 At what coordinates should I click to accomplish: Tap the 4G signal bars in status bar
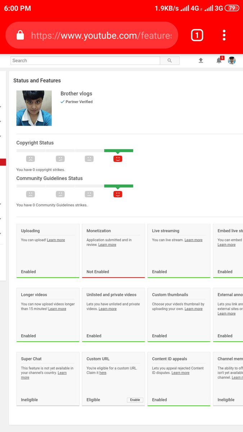(x=185, y=8)
